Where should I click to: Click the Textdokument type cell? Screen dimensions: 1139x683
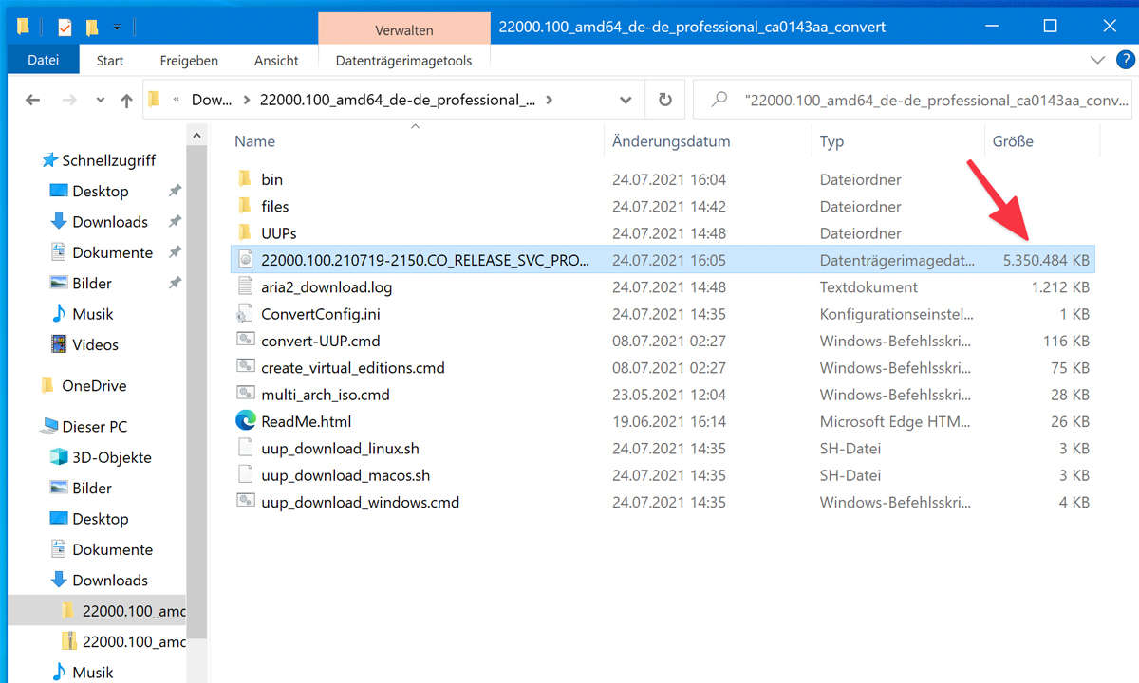pos(868,286)
